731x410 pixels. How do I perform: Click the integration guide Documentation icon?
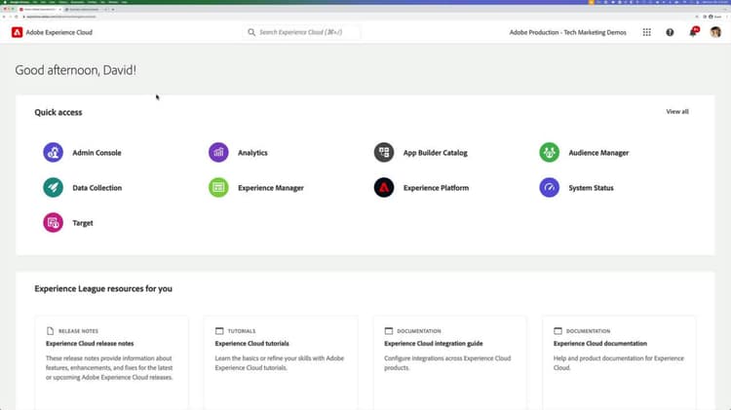388,331
